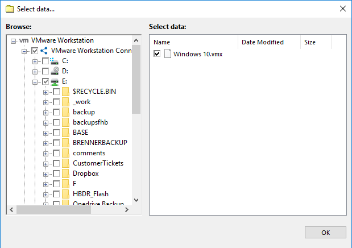The width and height of the screenshot is (352, 248).
Task: Click the Dropbox folder icon
Action: 65,173
